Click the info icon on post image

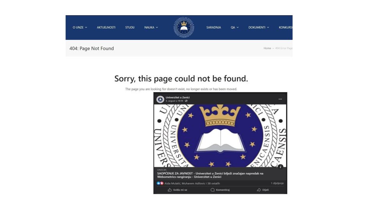pos(280,167)
